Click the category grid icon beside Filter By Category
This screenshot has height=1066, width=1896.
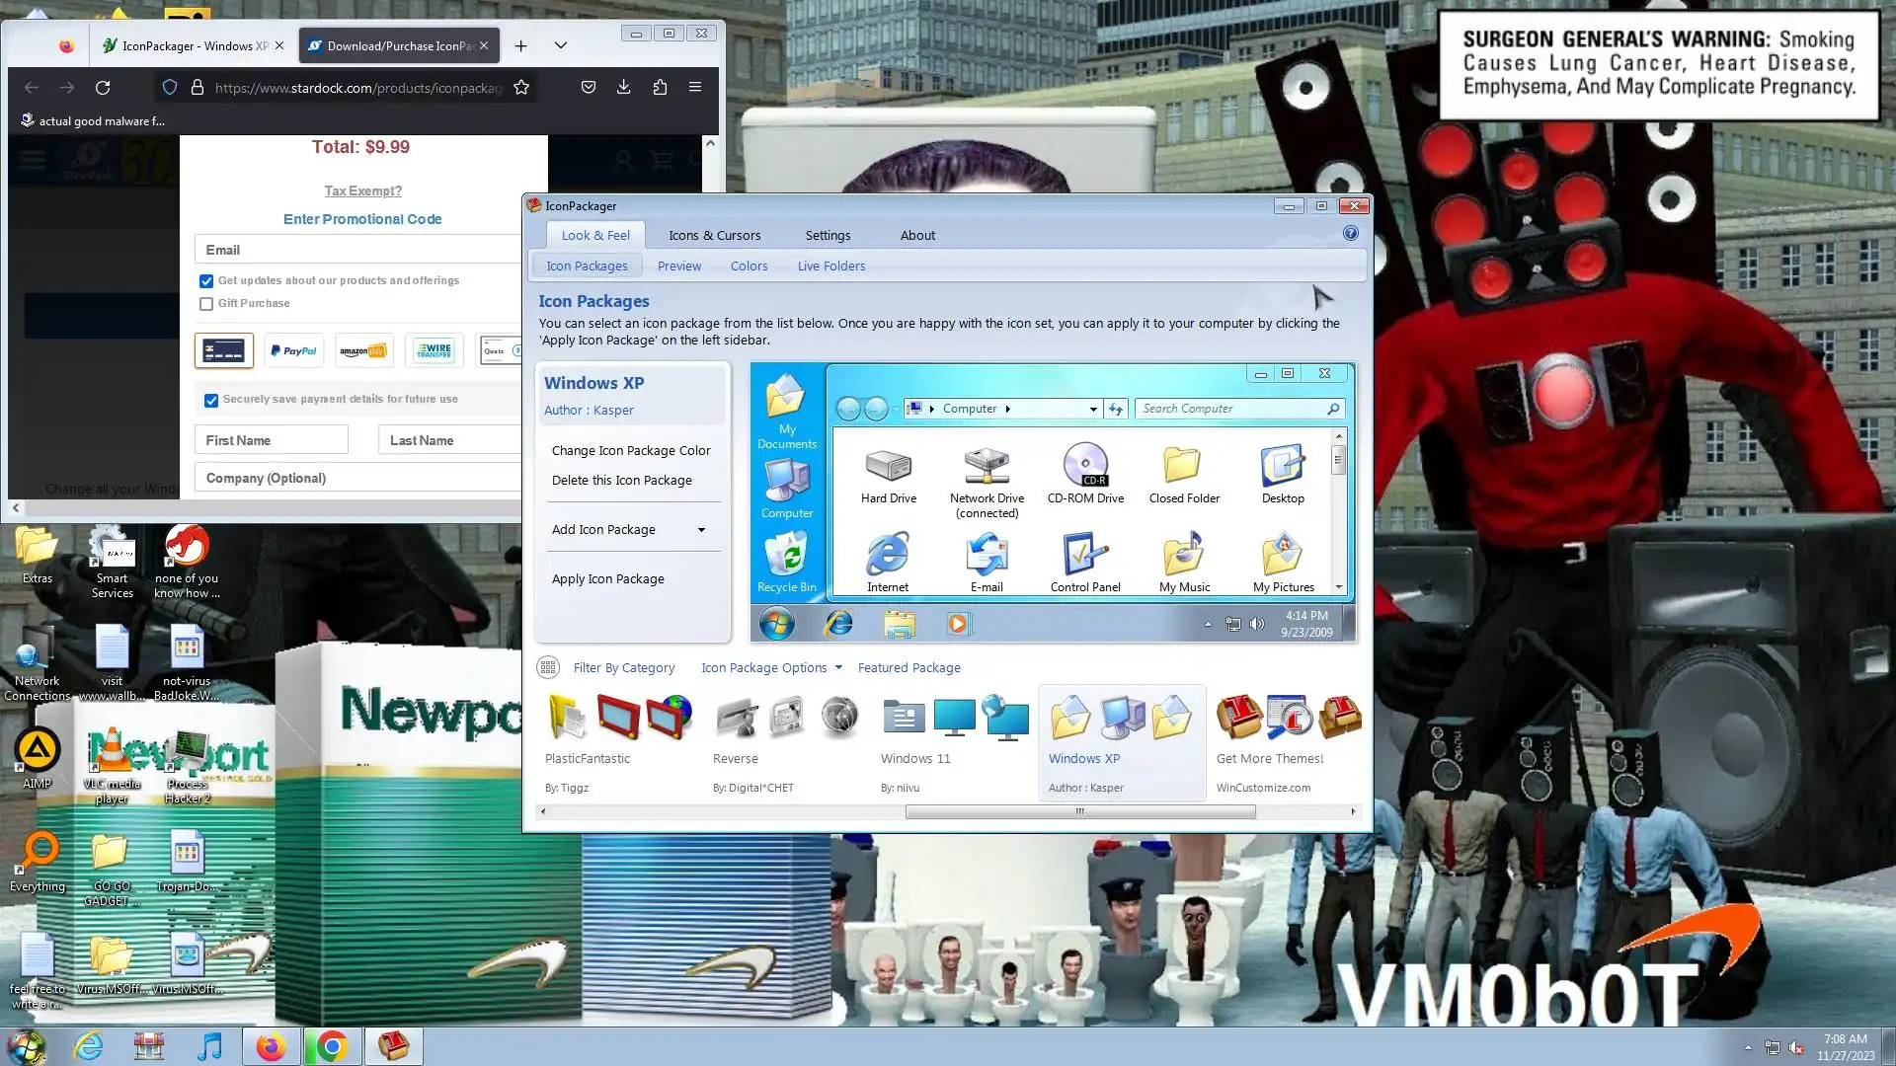548,667
